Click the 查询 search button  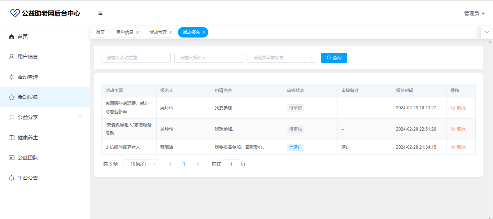tap(334, 58)
